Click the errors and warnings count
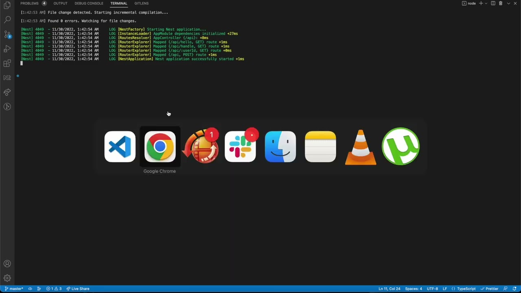This screenshot has width=521, height=293. [54, 289]
